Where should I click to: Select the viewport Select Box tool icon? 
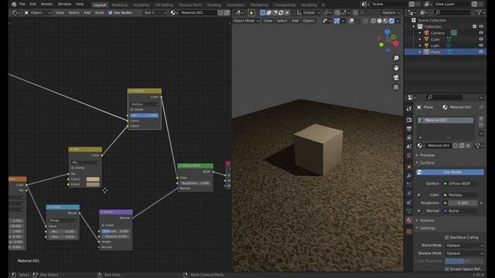(x=263, y=13)
